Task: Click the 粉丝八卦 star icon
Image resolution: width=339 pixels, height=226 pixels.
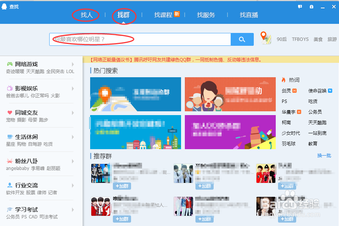Action: (x=10, y=161)
